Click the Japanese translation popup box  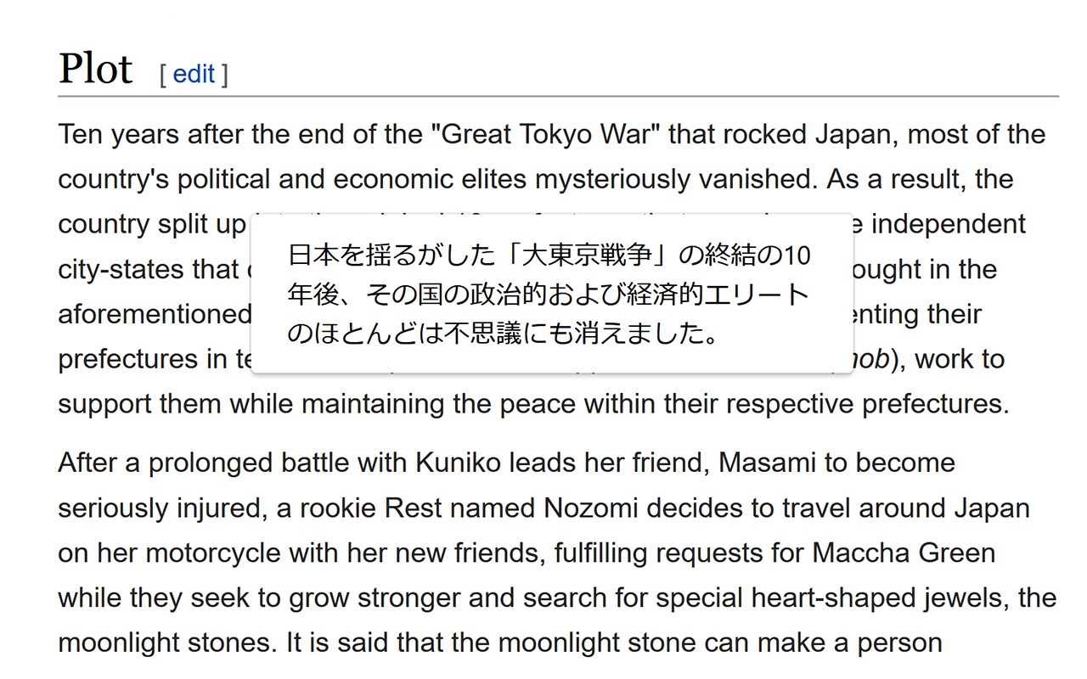coord(552,294)
